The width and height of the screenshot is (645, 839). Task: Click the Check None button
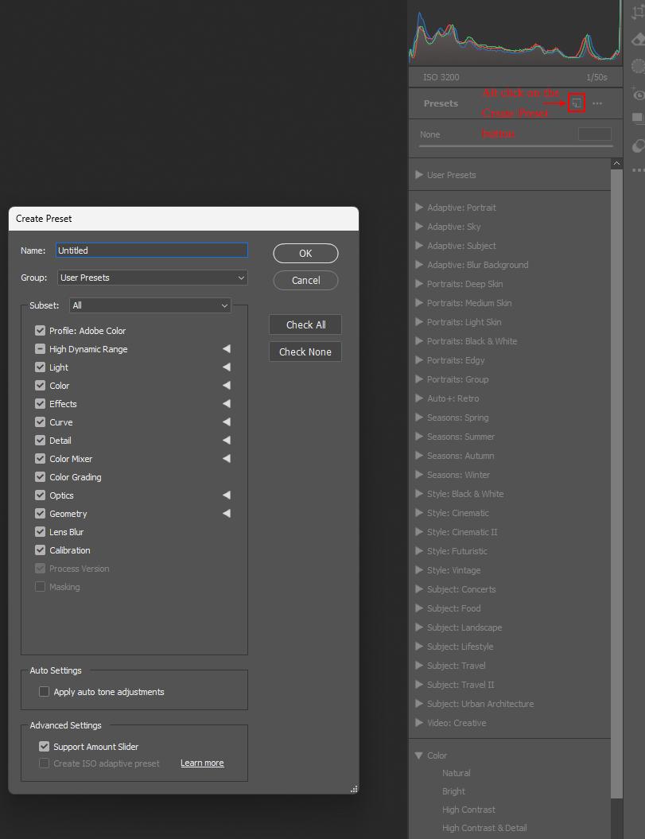(x=305, y=351)
